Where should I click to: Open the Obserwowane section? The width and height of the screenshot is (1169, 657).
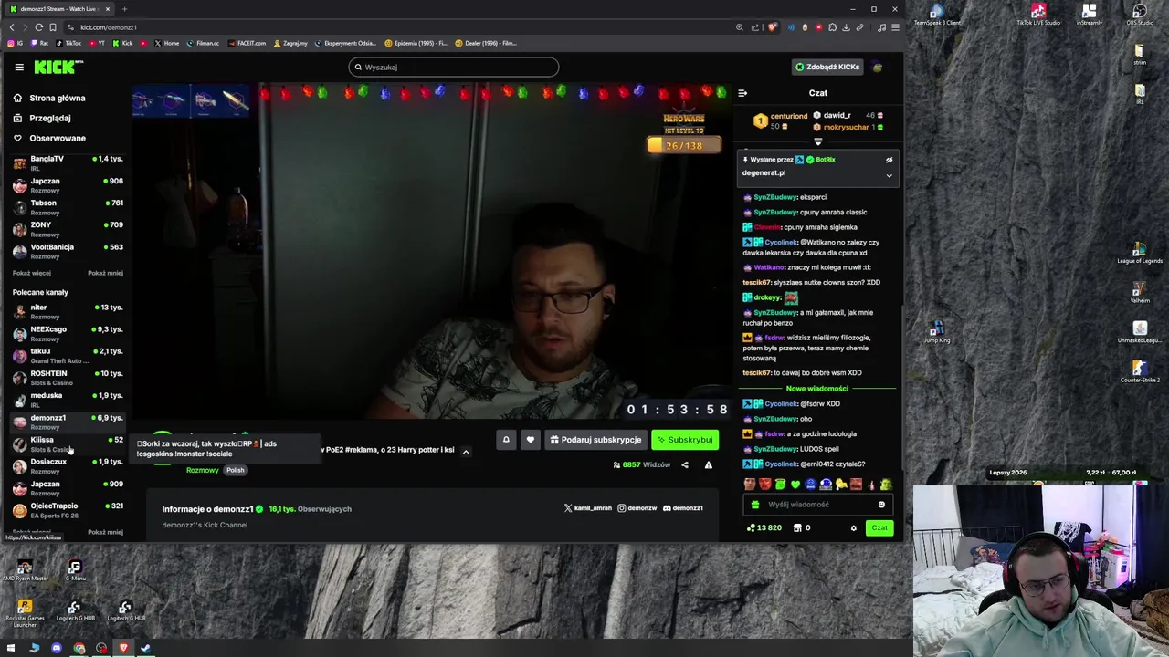click(49, 138)
